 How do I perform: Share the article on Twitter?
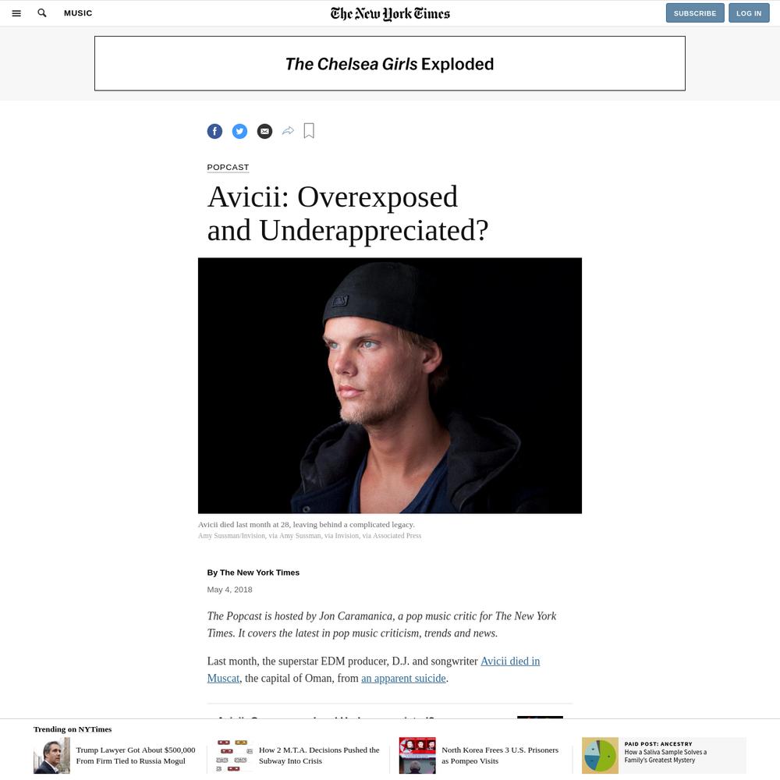239,131
